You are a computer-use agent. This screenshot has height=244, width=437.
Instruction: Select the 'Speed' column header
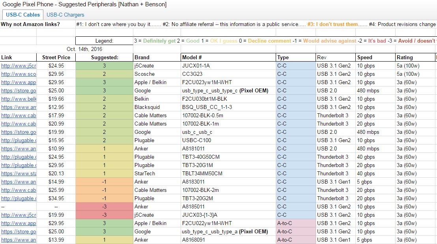[375, 57]
